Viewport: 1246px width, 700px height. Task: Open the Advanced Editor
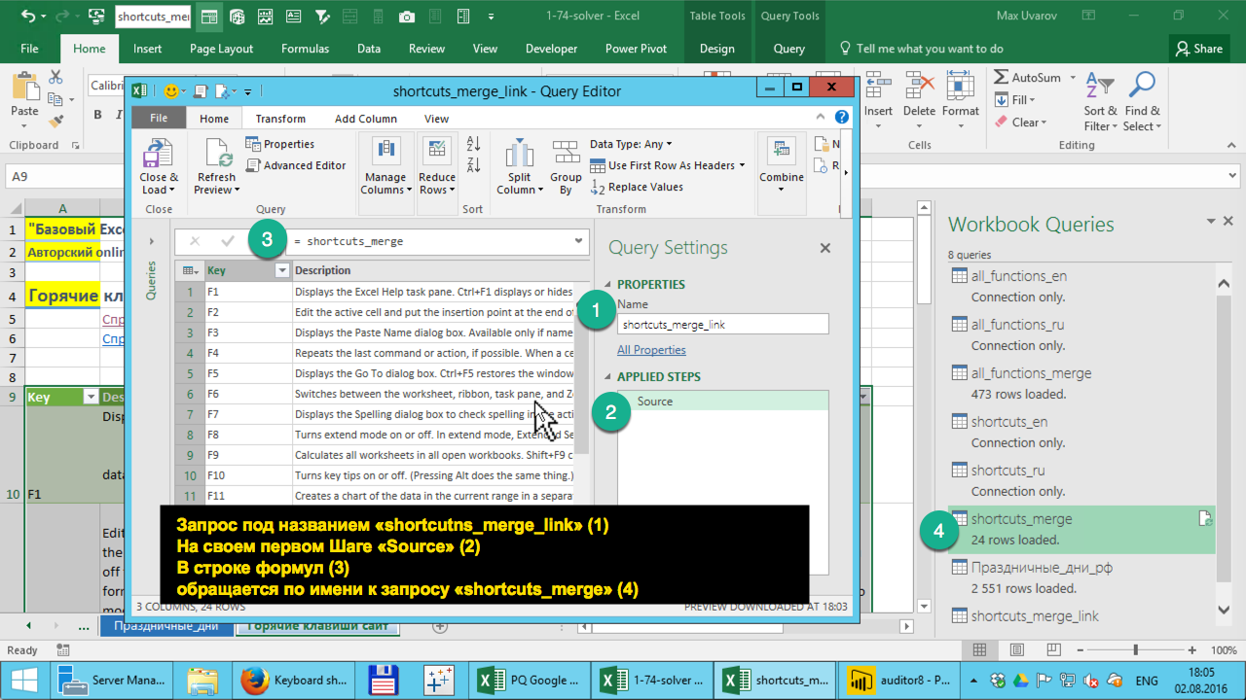click(295, 165)
